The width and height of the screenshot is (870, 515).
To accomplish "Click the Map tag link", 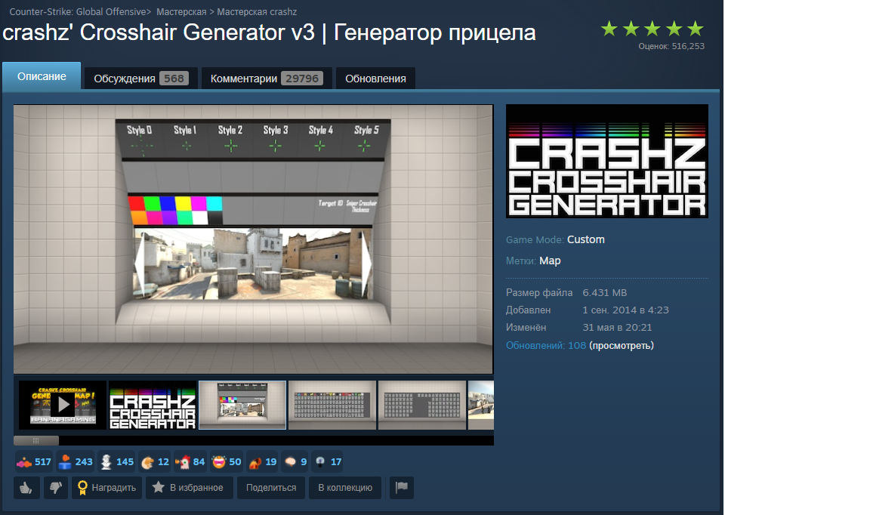I will click(x=550, y=261).
